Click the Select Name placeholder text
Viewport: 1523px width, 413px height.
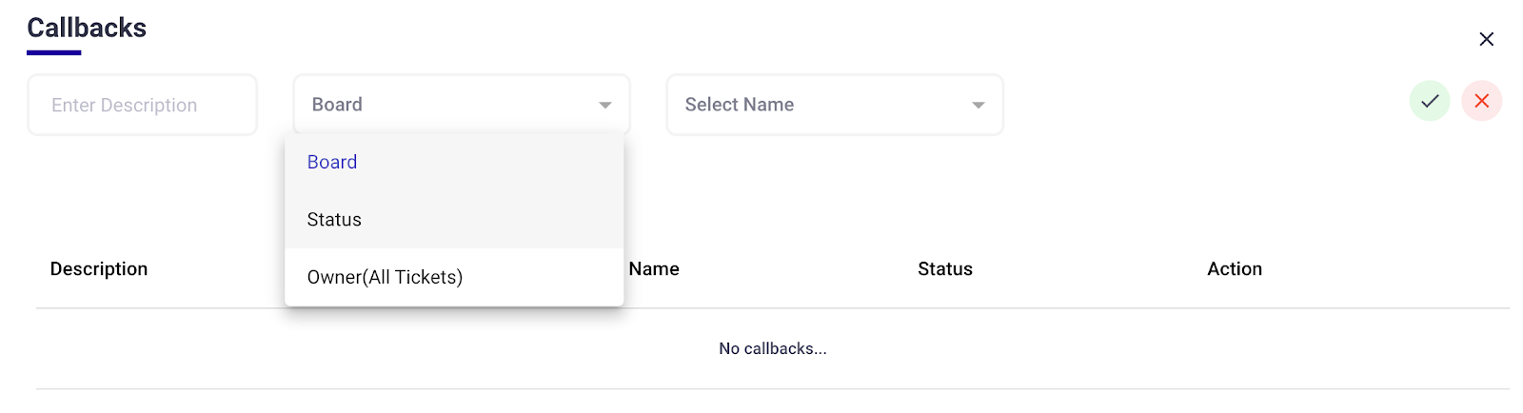pyautogui.click(x=739, y=105)
